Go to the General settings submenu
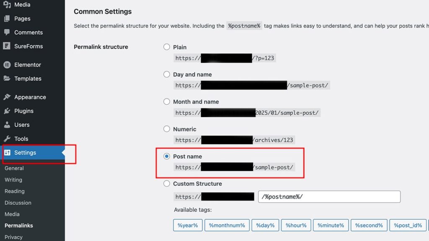The width and height of the screenshot is (429, 241). (14, 168)
